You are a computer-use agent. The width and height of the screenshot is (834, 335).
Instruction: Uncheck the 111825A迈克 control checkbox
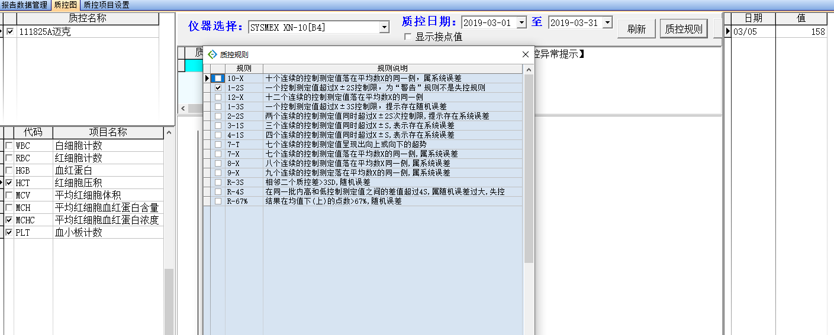pos(9,31)
